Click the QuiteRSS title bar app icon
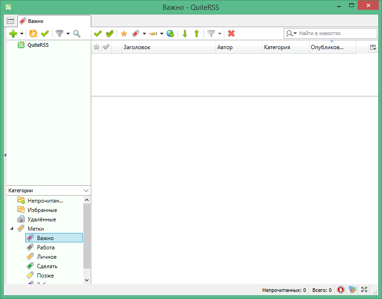Image resolution: width=382 pixels, height=299 pixels. [8, 7]
